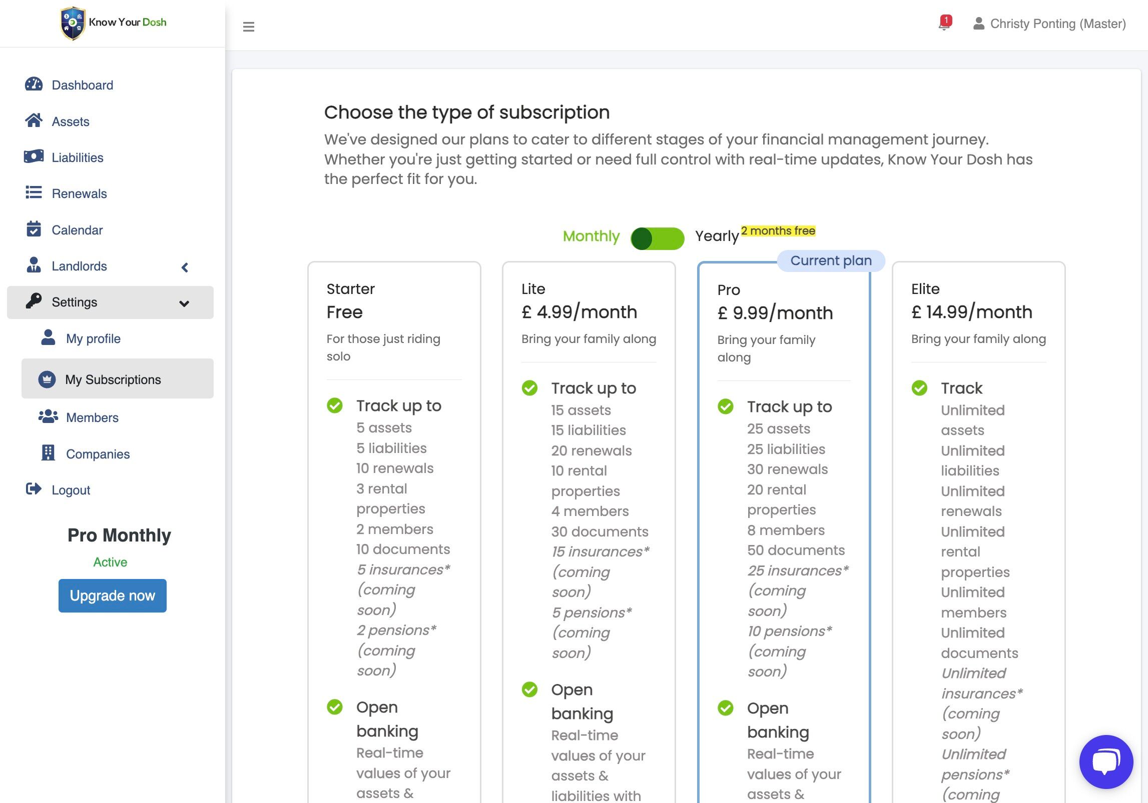
Task: Open the live chat bubble
Action: 1105,761
